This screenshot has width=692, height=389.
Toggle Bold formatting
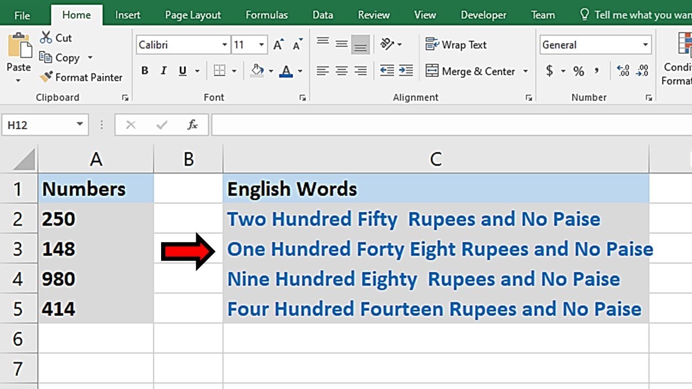click(x=145, y=71)
